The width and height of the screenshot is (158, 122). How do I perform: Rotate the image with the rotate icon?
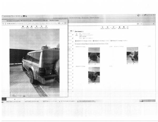coord(46,27)
